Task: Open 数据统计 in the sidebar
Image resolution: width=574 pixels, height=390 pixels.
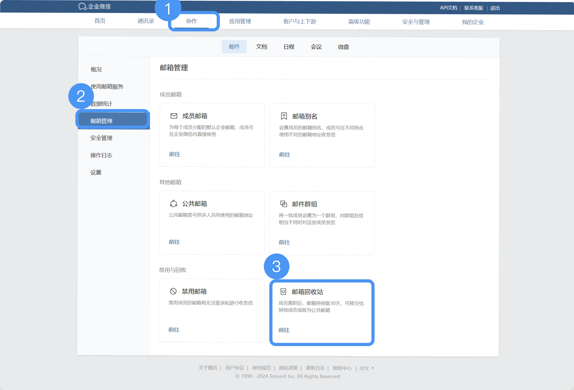Action: [101, 104]
